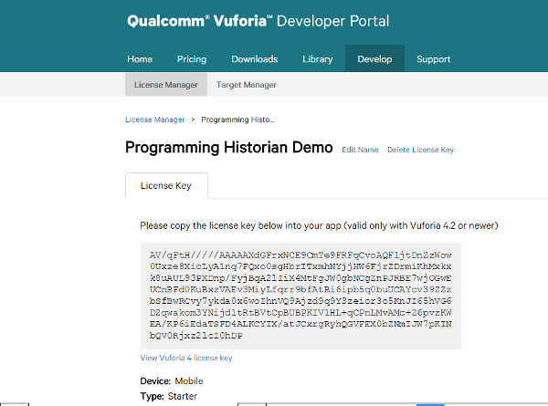Click inside the license key text box

point(300,296)
